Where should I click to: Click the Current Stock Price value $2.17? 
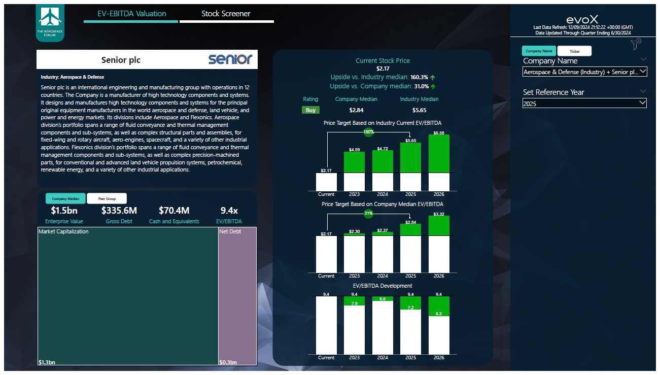click(383, 68)
